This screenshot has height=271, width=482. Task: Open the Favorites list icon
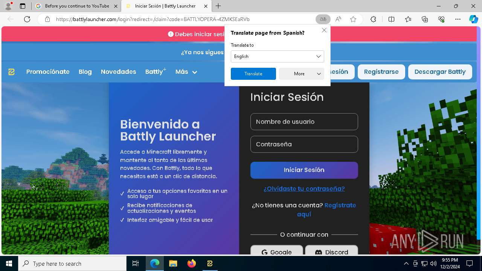pyautogui.click(x=408, y=19)
